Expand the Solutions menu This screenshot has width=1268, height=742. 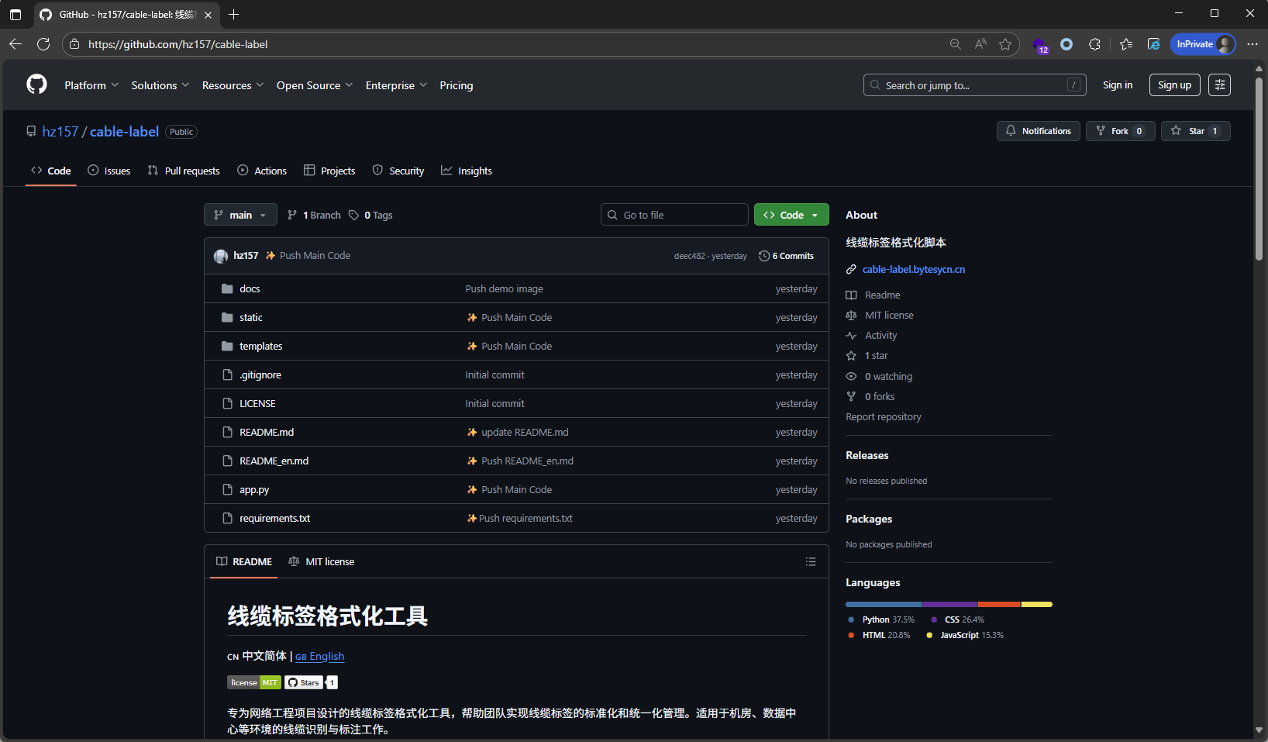(160, 85)
